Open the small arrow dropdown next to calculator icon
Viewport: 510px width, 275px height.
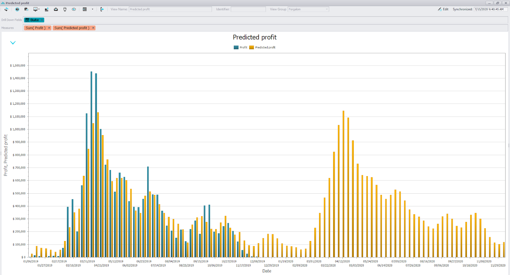click(92, 9)
